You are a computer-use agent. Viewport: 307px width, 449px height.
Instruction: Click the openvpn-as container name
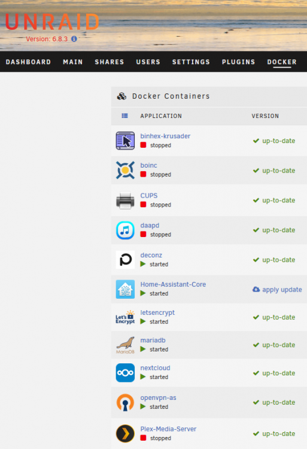[158, 398]
